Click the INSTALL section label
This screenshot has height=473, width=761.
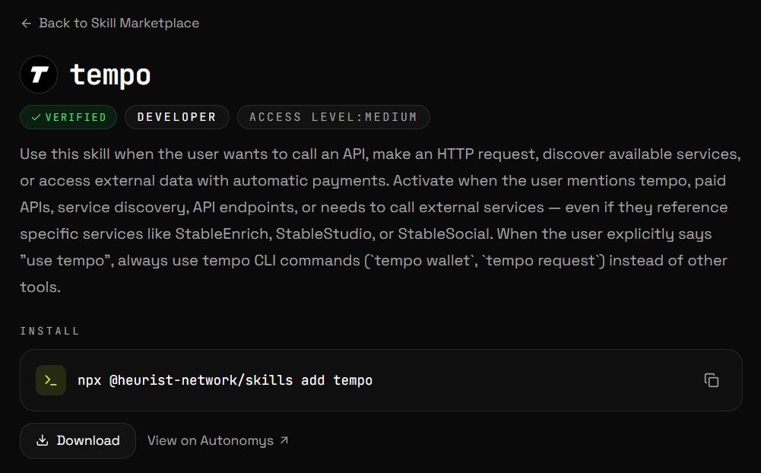49,331
